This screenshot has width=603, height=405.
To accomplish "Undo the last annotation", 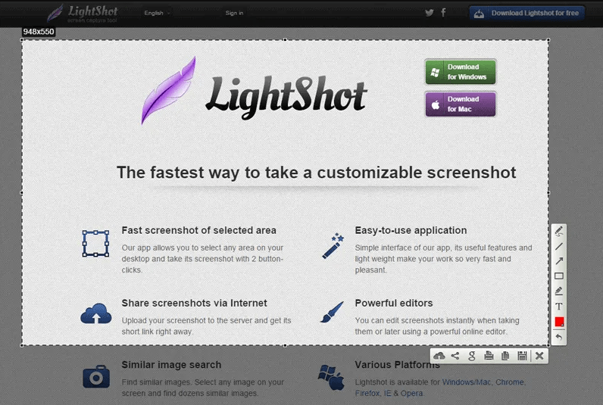I will pos(559,337).
